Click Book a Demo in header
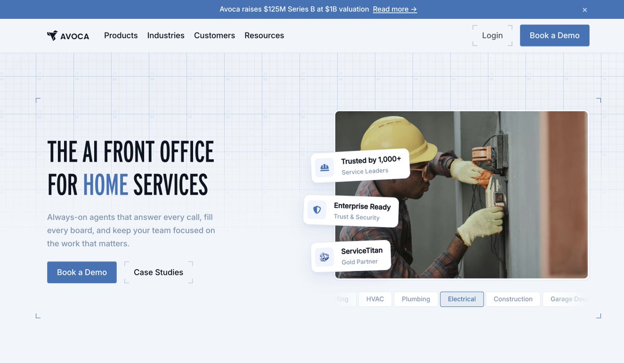Image resolution: width=624 pixels, height=363 pixels. click(554, 35)
